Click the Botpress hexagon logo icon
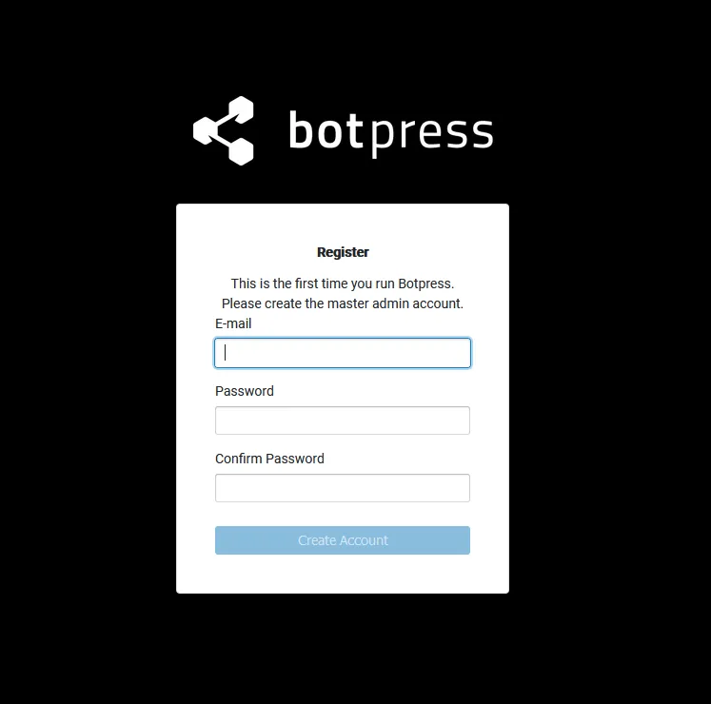Screen dimensions: 711x704 pos(224,130)
